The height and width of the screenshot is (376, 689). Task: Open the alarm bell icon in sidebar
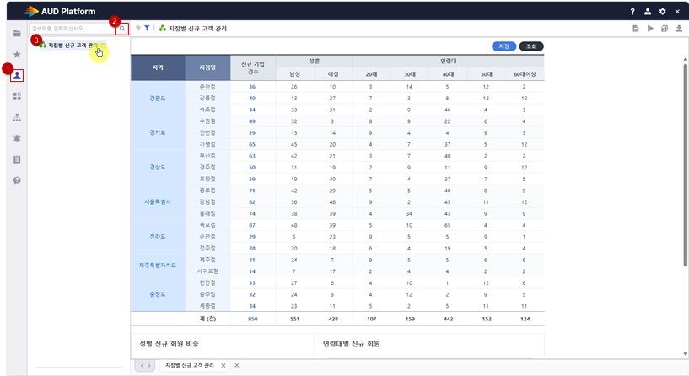[x=17, y=138]
